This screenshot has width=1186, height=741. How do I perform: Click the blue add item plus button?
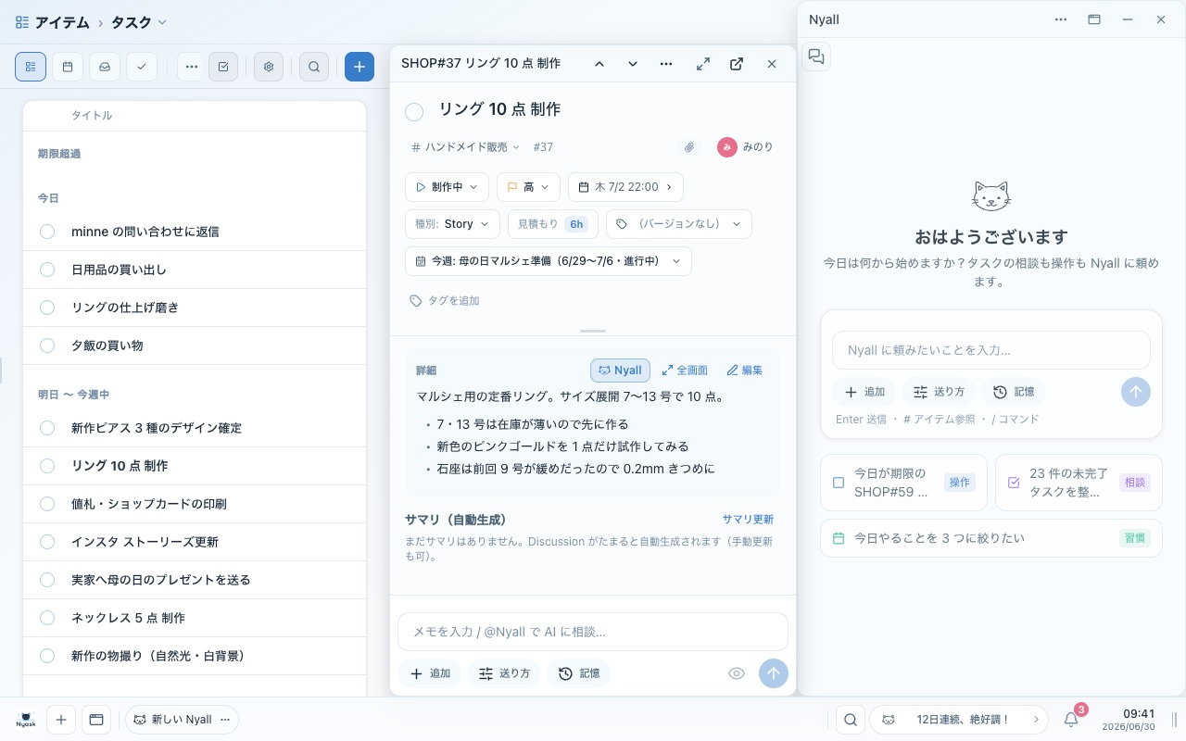360,67
